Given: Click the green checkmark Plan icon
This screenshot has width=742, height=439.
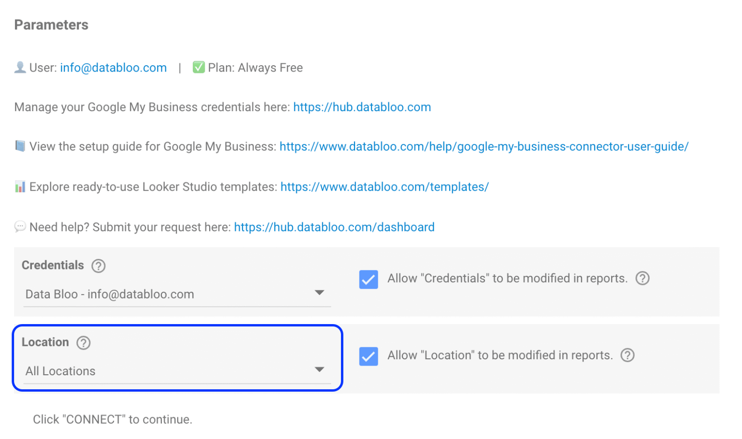Looking at the screenshot, I should pyautogui.click(x=199, y=67).
